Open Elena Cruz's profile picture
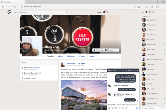Viewport: 166px width, 110px height. [x=32, y=46]
